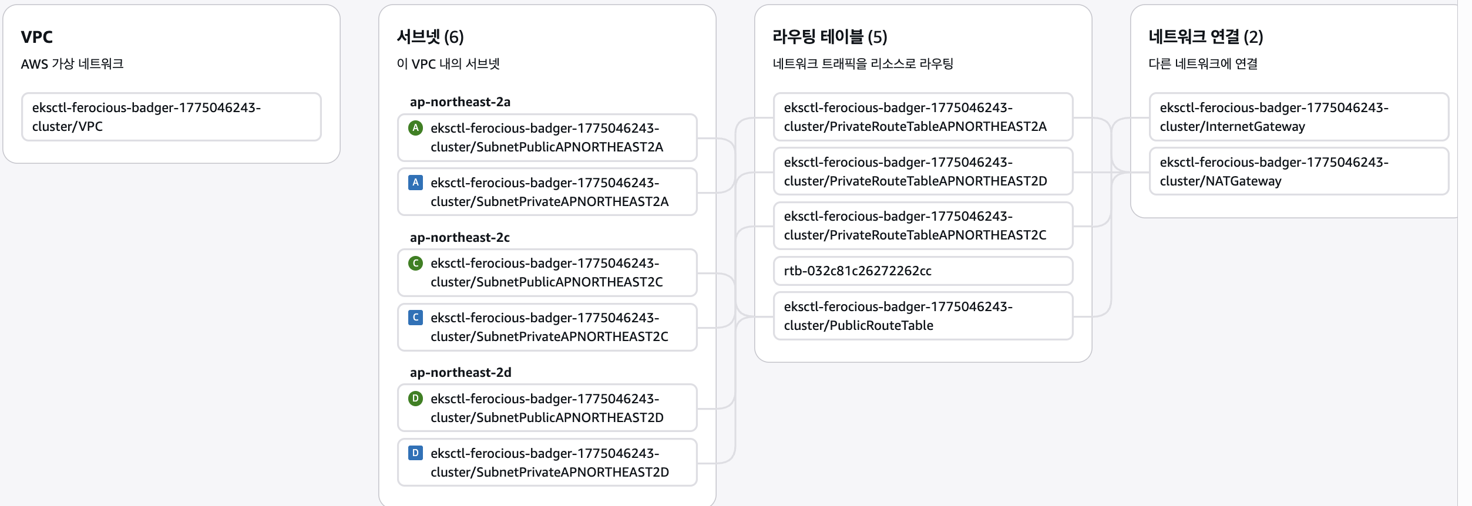Click '네트워크 트래픽을 리소스로 라우팅' description
This screenshot has width=1472, height=506.
[862, 63]
